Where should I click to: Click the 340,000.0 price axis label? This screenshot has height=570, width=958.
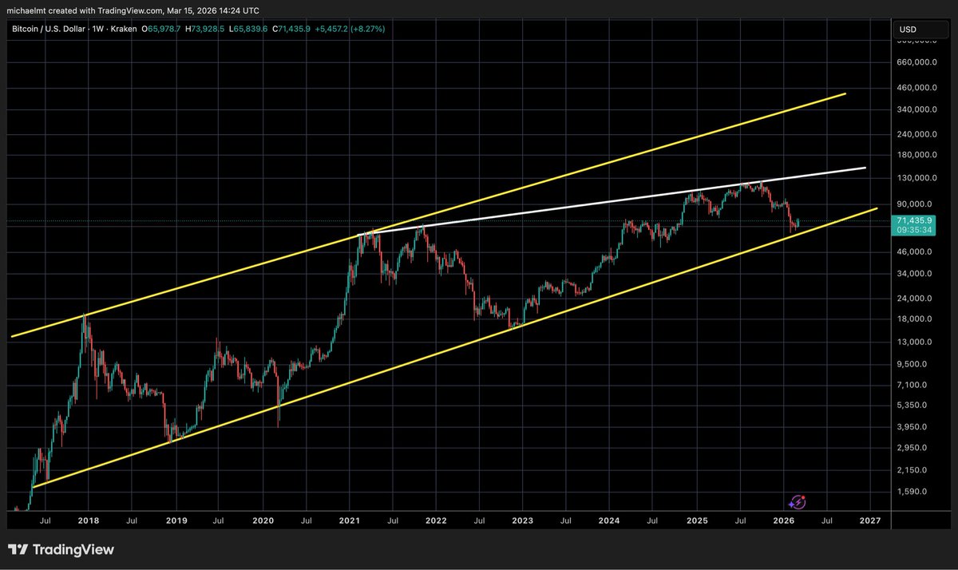(916, 109)
